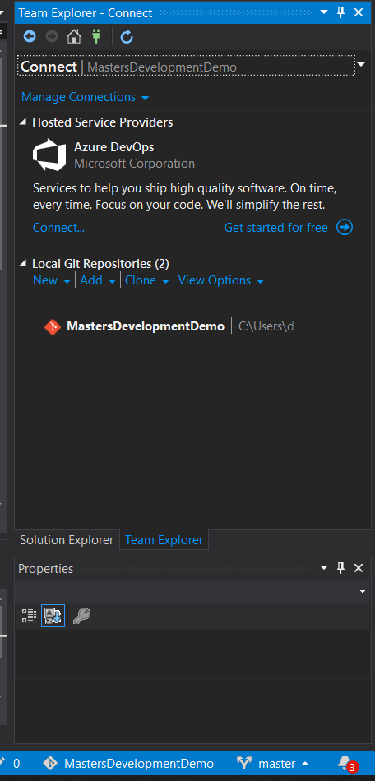Screen dimensions: 375x781
Task: Collapse the Local Git Repositories section
Action: pos(23,263)
